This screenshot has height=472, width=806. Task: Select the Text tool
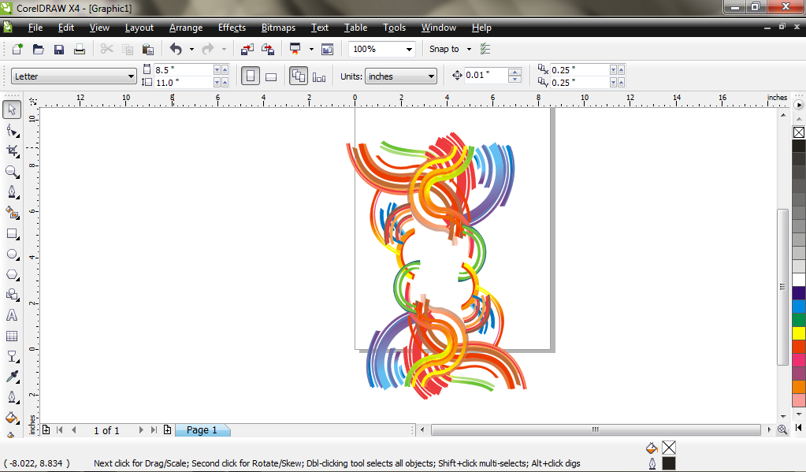12,315
